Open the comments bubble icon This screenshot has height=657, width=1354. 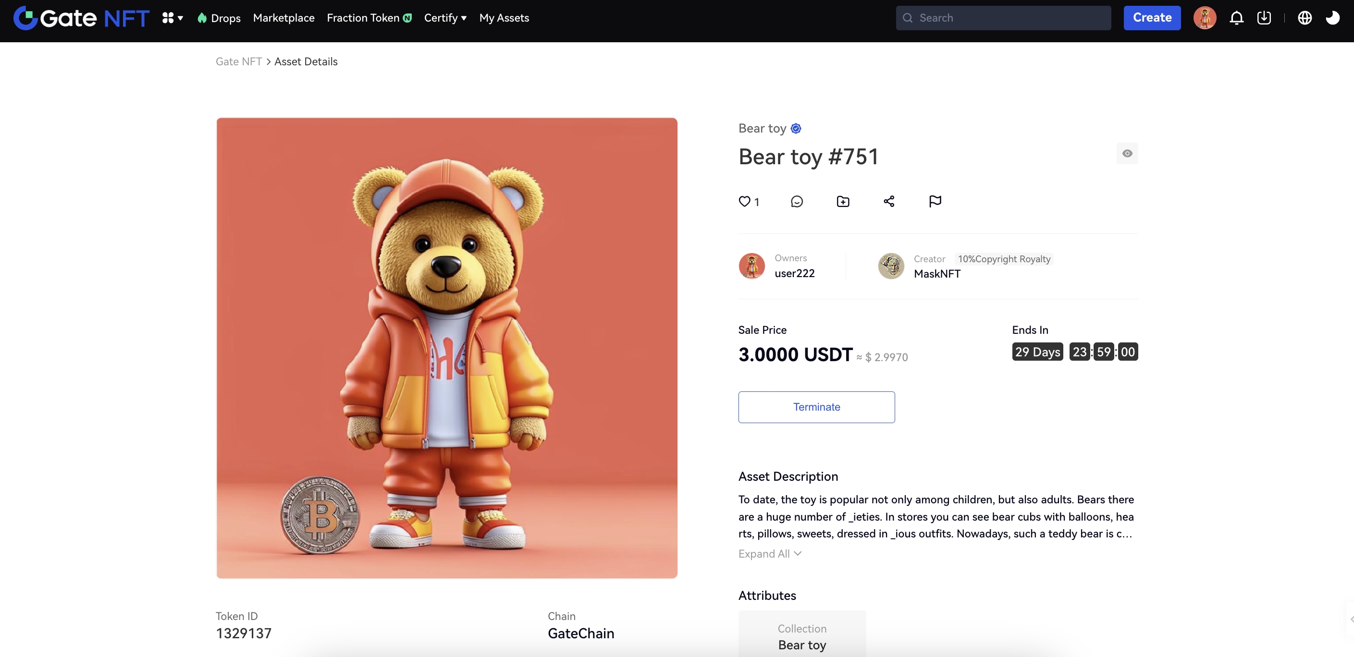point(796,202)
